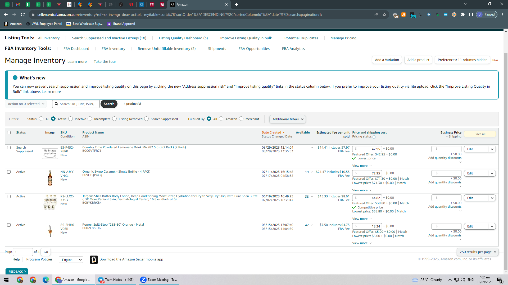
Task: Open the Edit dropdown arrow for Country Time row
Action: click(492, 149)
